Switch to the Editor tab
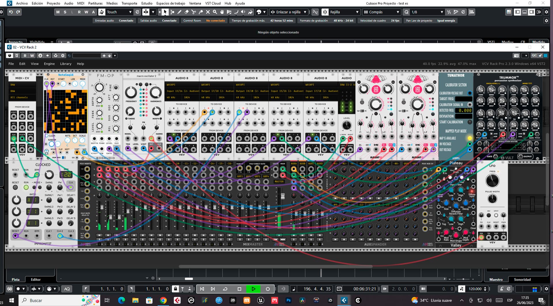 click(x=36, y=279)
